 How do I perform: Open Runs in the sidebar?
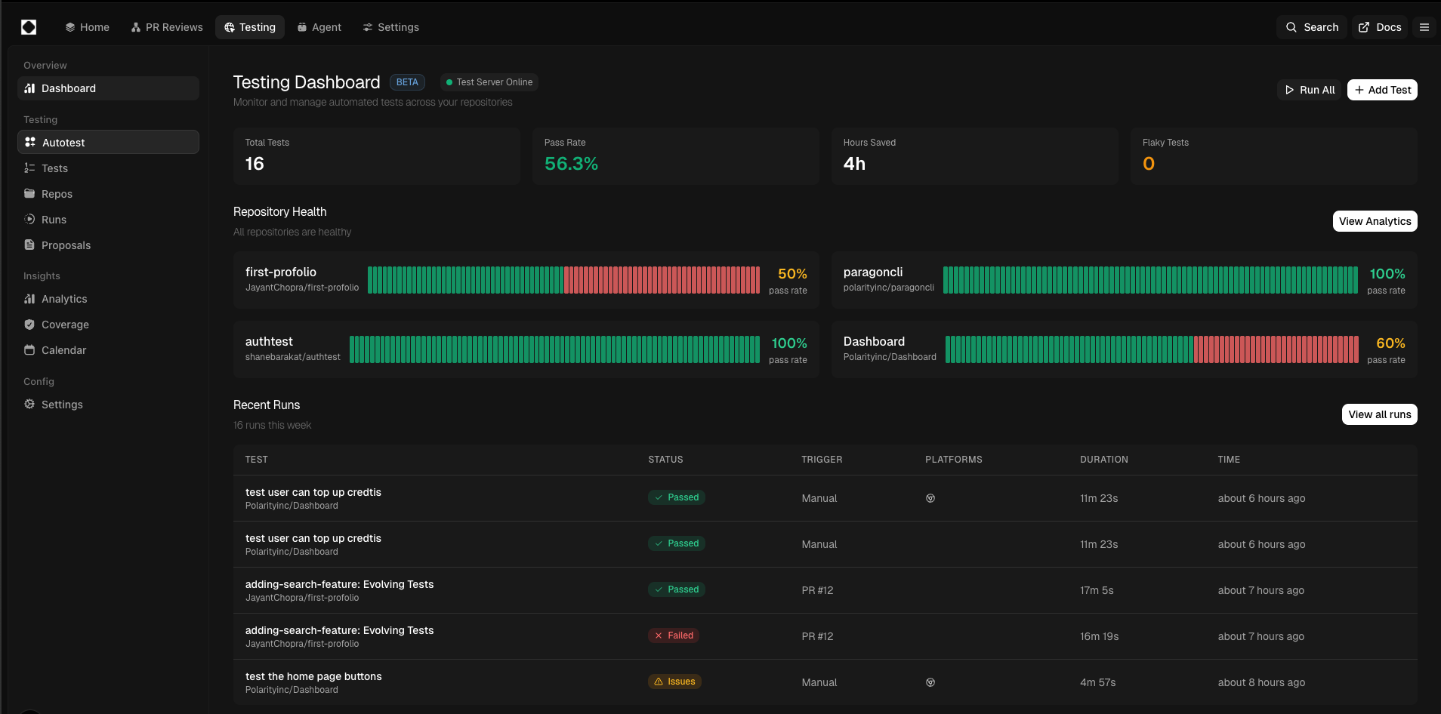[54, 220]
